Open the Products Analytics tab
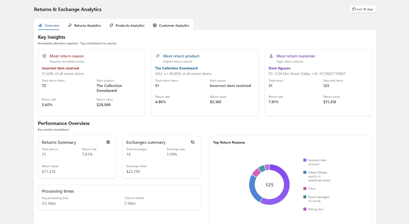Viewport: 409px width, 224px height. pyautogui.click(x=127, y=25)
